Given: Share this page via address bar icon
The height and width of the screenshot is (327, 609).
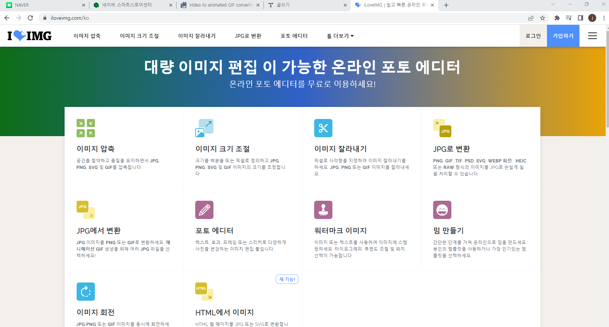Looking at the screenshot, I should [x=531, y=18].
